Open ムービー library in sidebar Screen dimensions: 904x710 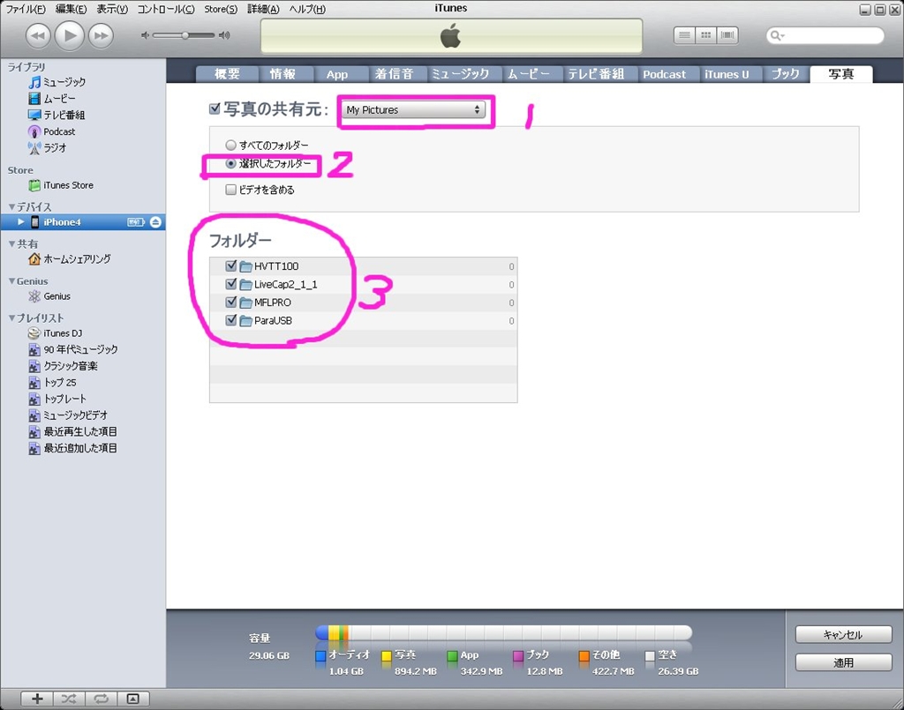point(52,99)
